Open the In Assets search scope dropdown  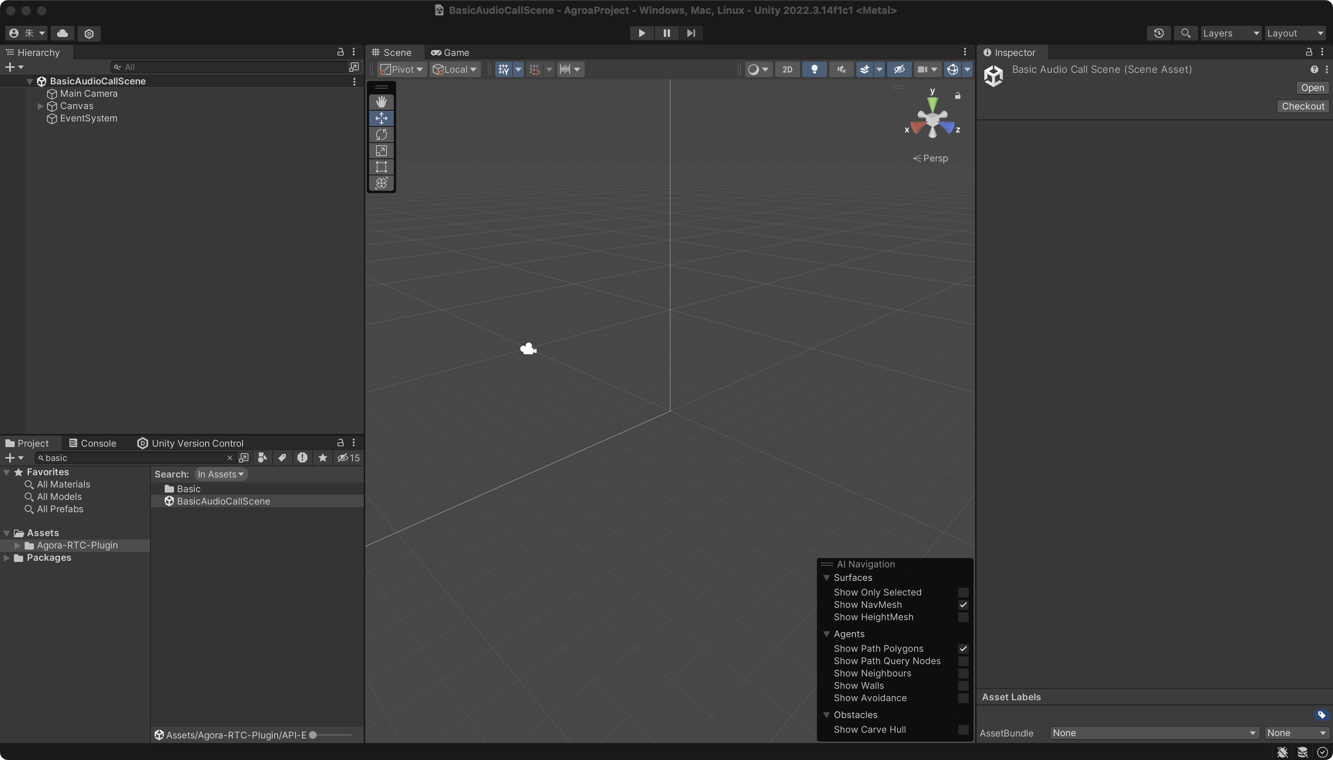[220, 474]
